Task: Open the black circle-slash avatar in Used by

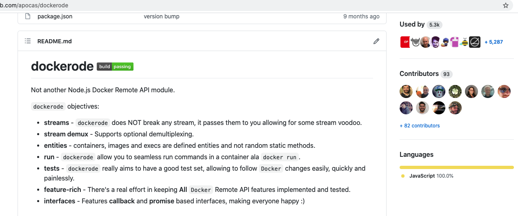Action: click(475, 42)
